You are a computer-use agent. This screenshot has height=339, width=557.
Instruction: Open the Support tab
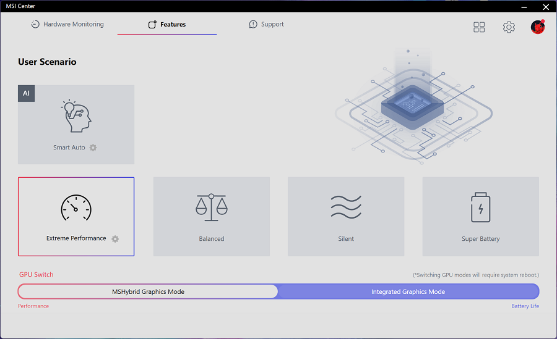click(266, 24)
